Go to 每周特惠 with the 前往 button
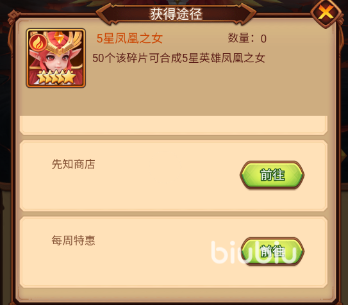 [272, 251]
